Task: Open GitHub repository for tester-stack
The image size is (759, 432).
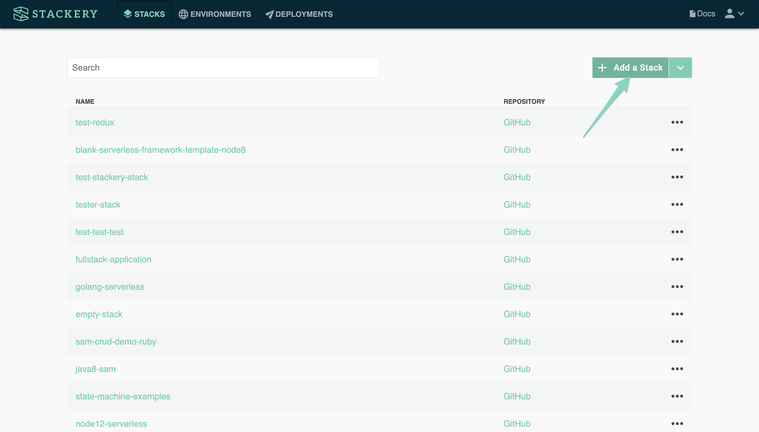Action: tap(517, 204)
